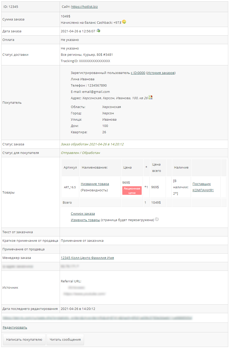
Task: Click the Поставщик link
Action: pyautogui.click(x=202, y=184)
